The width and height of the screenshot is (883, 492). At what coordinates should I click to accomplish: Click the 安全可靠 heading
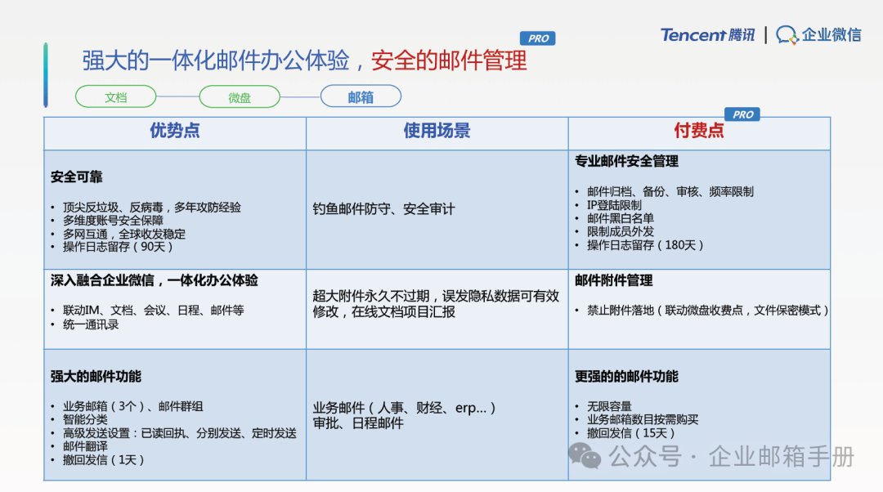tap(77, 177)
